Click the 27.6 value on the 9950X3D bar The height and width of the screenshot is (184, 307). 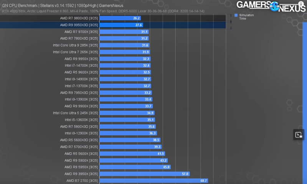click(139, 25)
